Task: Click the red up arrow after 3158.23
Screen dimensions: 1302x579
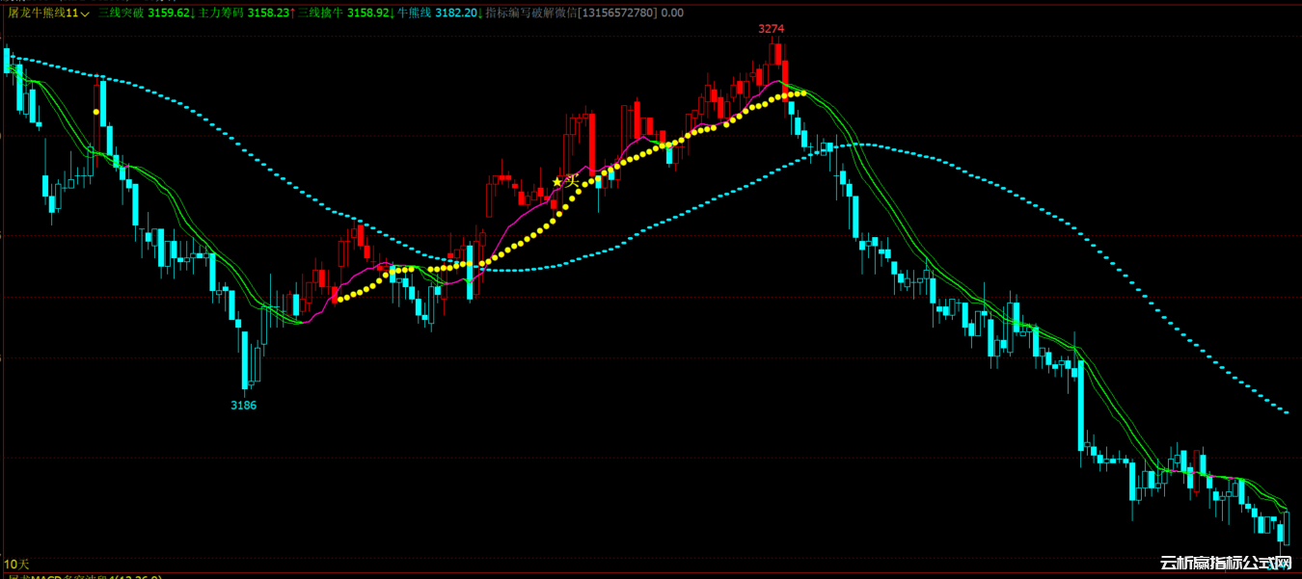Action: click(291, 13)
